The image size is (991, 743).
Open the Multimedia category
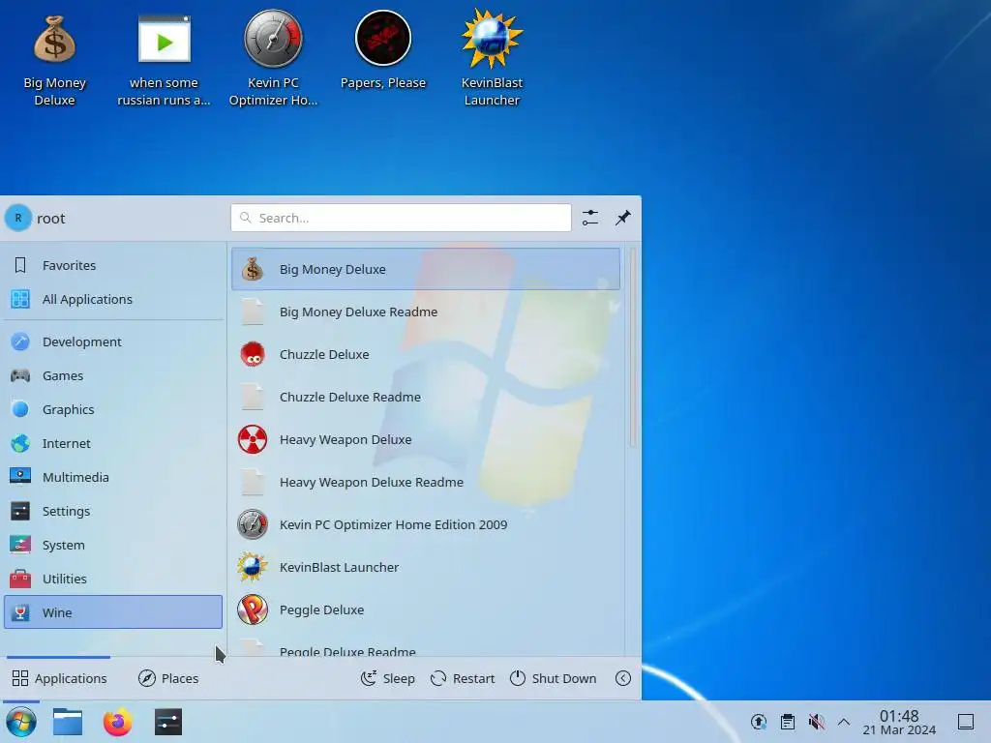pyautogui.click(x=113, y=478)
